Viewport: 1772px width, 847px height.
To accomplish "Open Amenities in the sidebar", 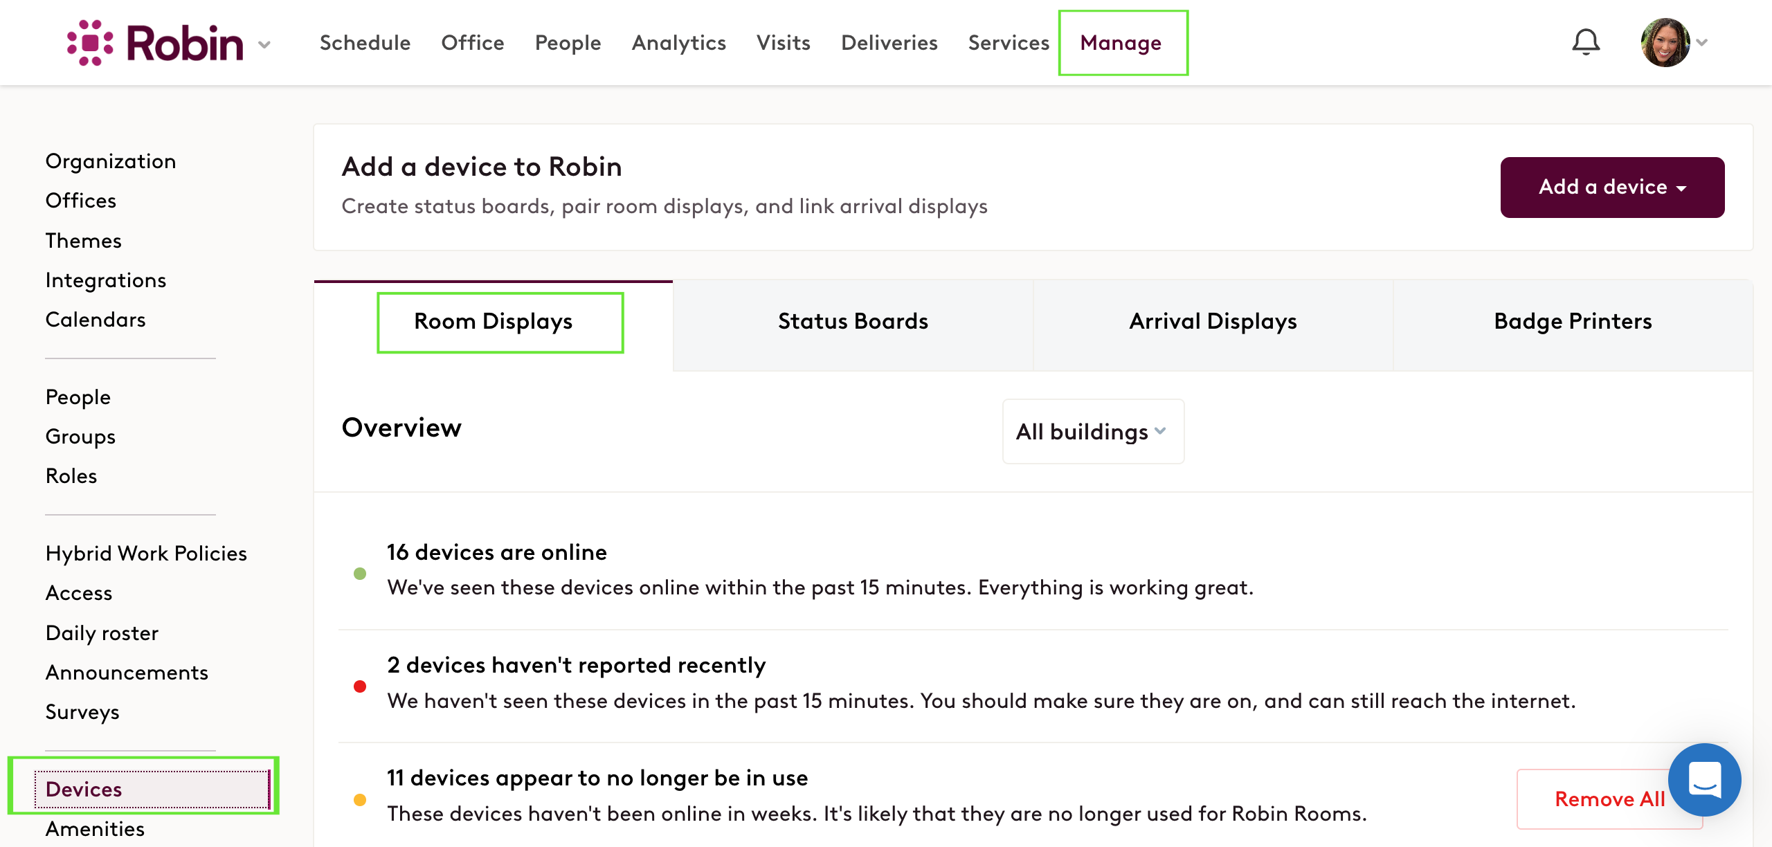I will (x=95, y=829).
